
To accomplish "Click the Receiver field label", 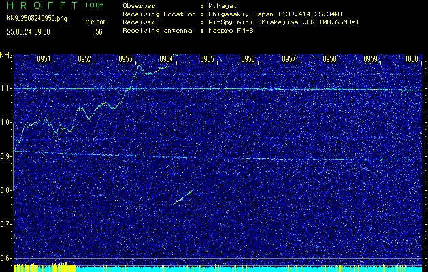I will [139, 22].
